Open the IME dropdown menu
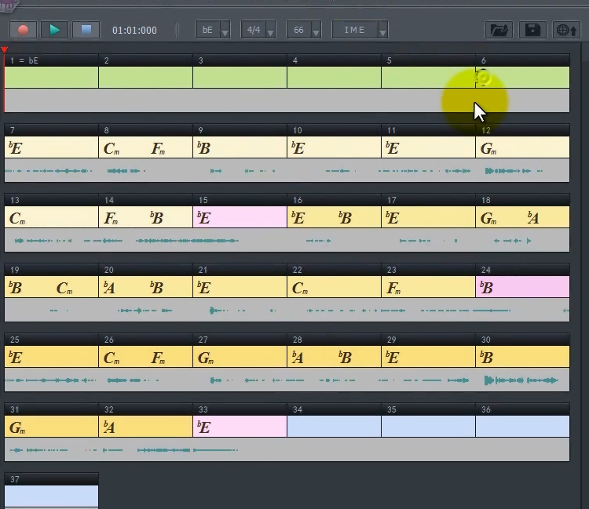Screen dimensions: 589x509 [x=360, y=30]
